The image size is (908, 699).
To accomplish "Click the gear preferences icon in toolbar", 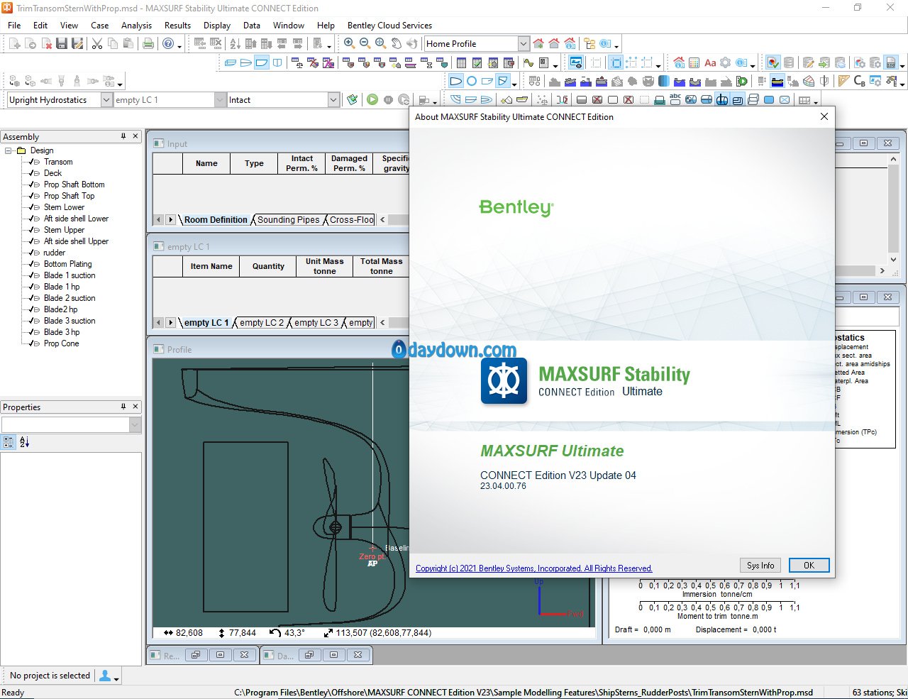I will click(726, 62).
